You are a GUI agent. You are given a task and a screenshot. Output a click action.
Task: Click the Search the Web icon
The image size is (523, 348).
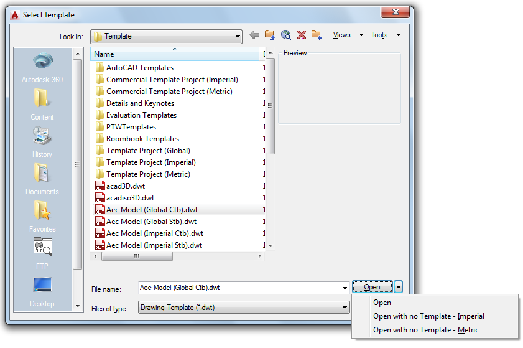285,35
